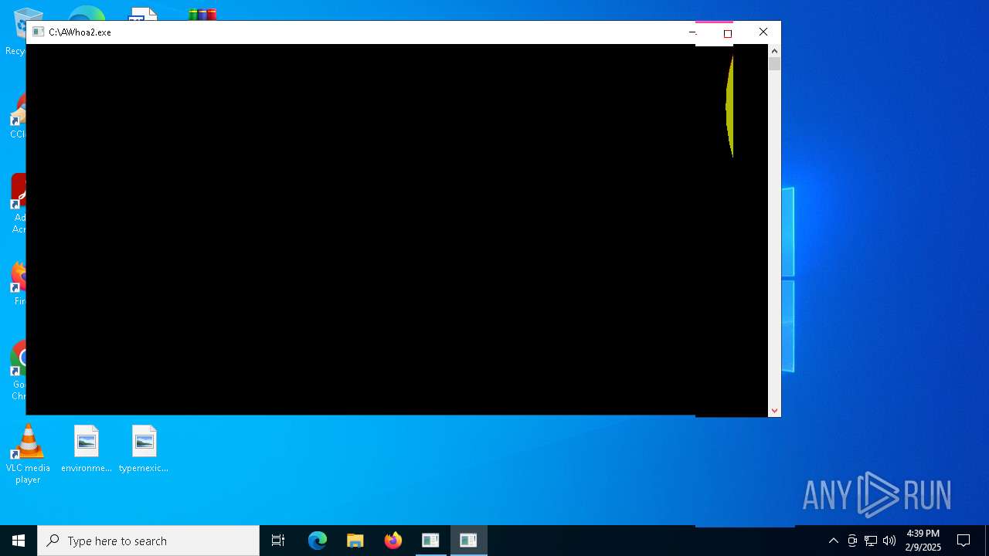The image size is (989, 556).
Task: Click the AWhoa2.exe title bar icon
Action: coord(38,32)
